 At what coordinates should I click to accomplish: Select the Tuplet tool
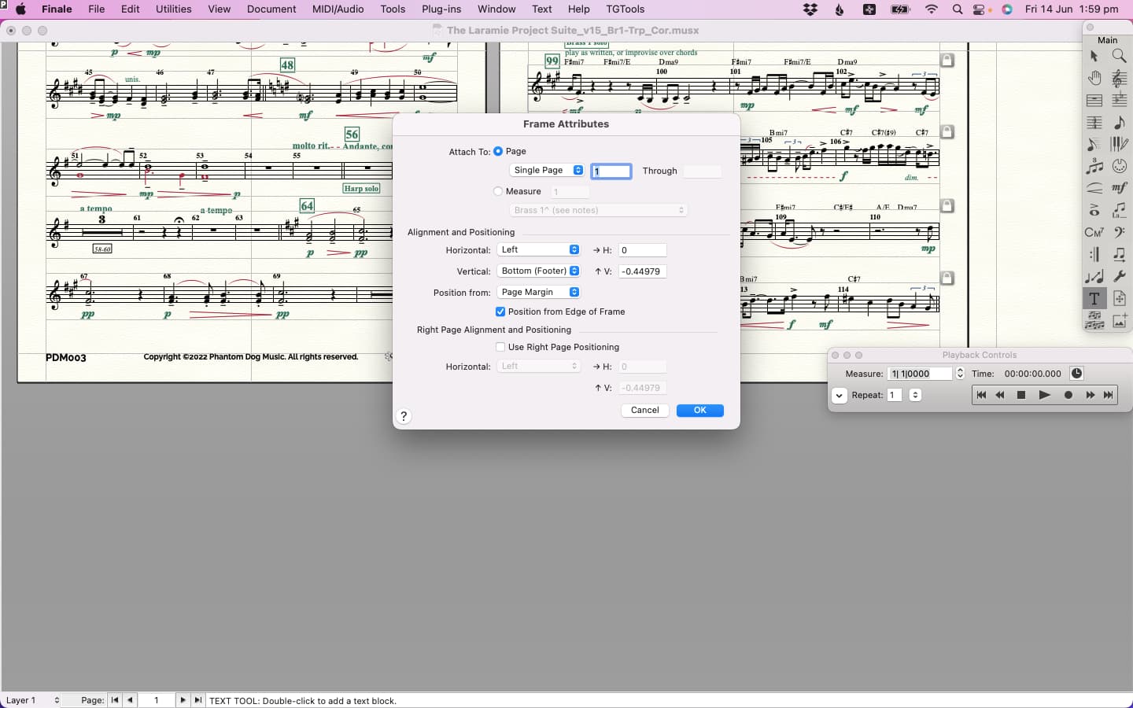(x=1094, y=166)
